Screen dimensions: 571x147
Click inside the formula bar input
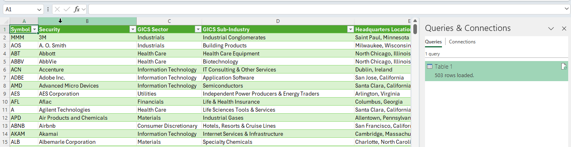click(x=325, y=9)
